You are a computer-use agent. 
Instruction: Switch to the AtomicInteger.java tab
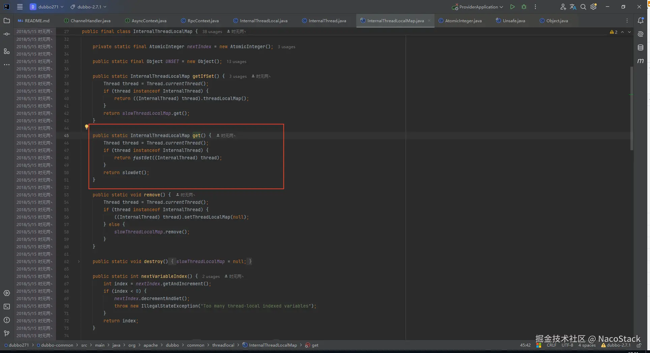coord(463,21)
